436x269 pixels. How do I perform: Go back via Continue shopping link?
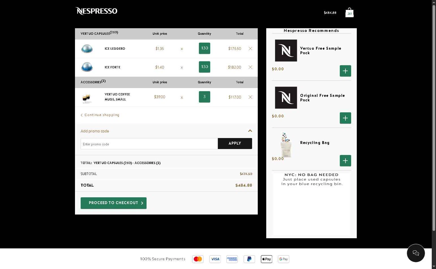[100, 115]
